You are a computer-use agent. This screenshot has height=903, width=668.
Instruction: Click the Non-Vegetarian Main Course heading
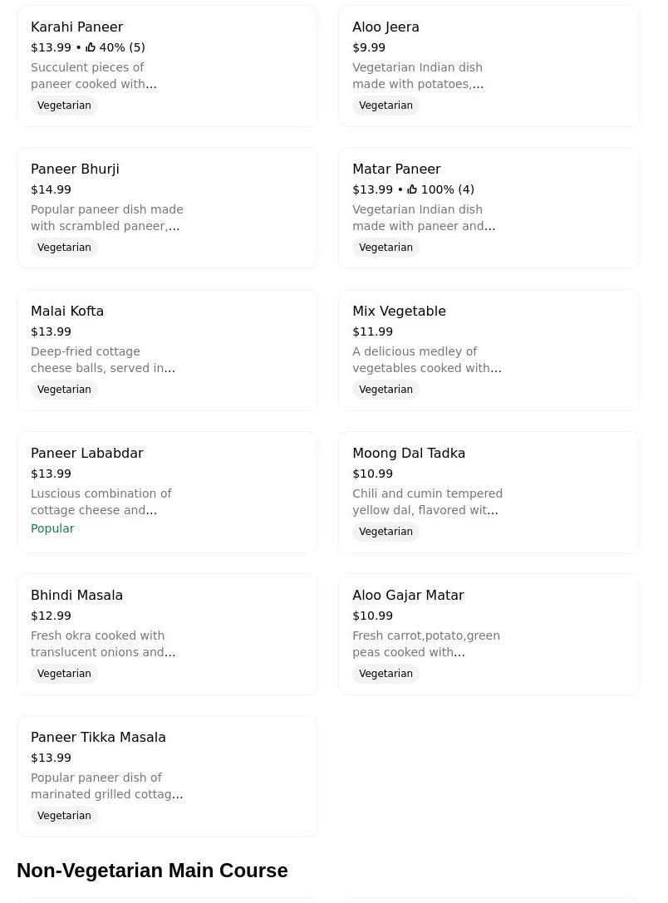152,871
